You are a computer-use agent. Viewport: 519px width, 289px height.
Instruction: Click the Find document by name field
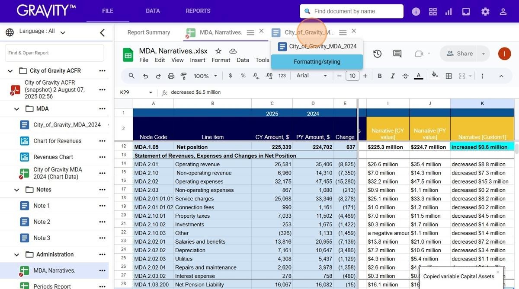coord(352,11)
